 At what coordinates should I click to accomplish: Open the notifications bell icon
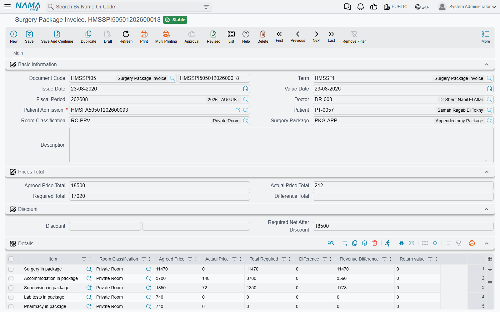(x=361, y=7)
